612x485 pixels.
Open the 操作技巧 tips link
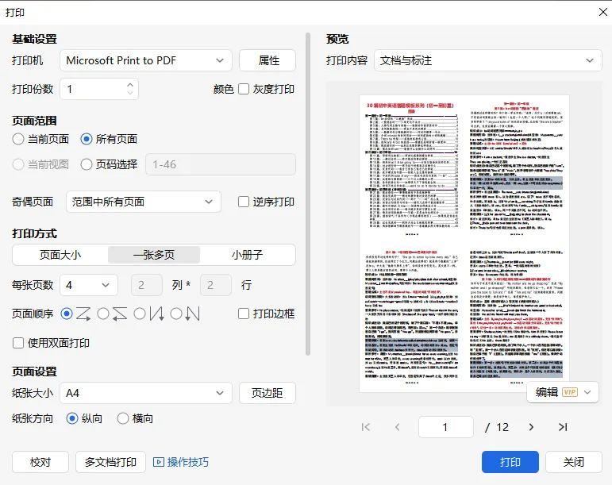point(181,462)
